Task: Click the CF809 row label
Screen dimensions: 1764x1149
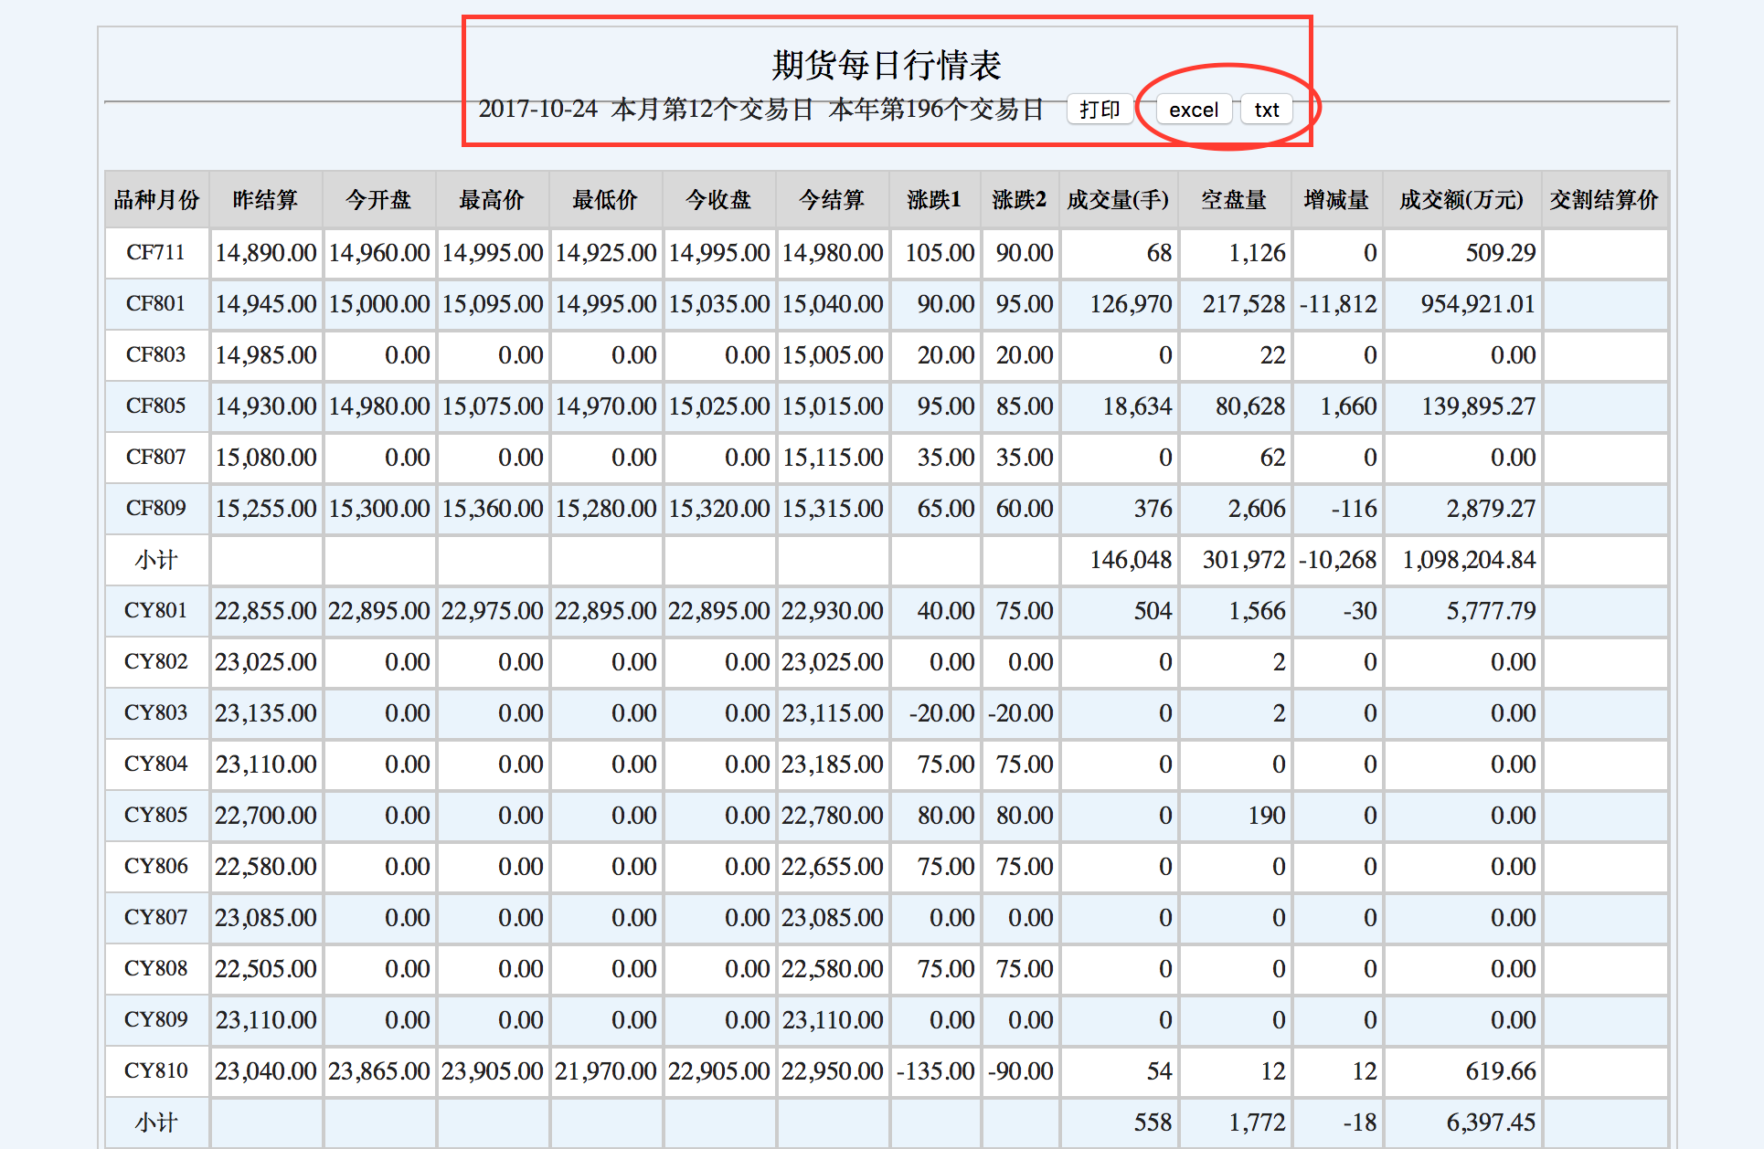Action: point(156,508)
